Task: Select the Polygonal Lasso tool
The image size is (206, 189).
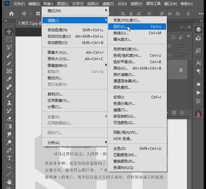Action: (x=9, y=47)
